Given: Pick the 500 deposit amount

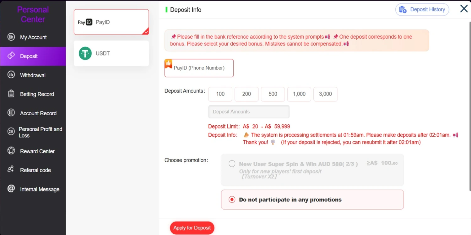Looking at the screenshot, I should 273,94.
